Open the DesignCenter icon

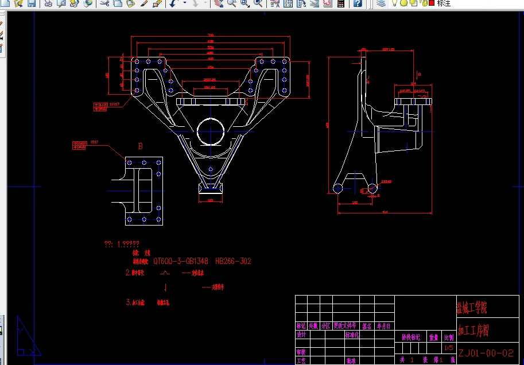(288, 3)
